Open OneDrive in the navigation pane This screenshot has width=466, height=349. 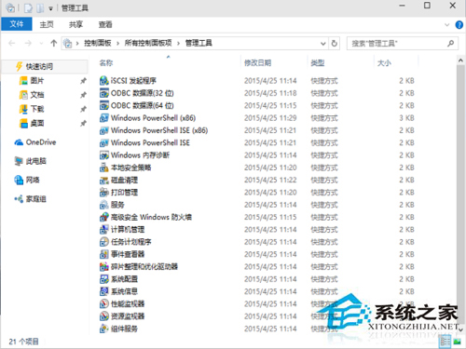coord(41,142)
